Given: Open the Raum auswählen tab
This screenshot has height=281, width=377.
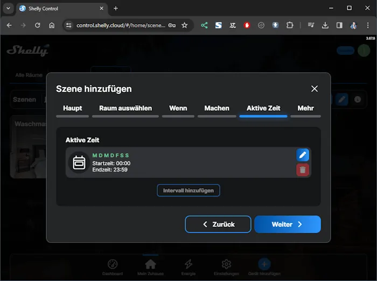Looking at the screenshot, I should [125, 108].
